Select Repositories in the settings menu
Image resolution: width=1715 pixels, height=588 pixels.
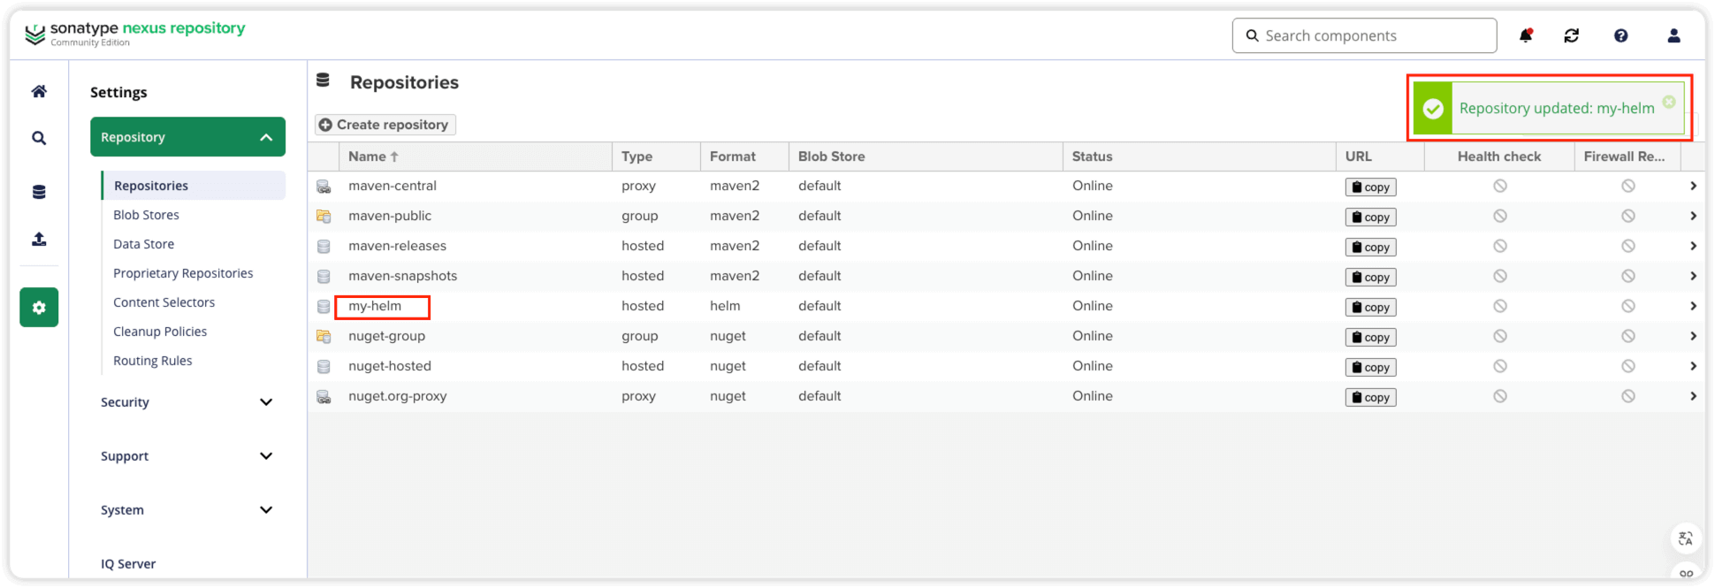tap(194, 186)
